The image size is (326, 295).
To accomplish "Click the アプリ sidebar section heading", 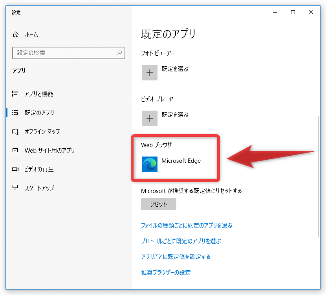I will pyautogui.click(x=19, y=71).
